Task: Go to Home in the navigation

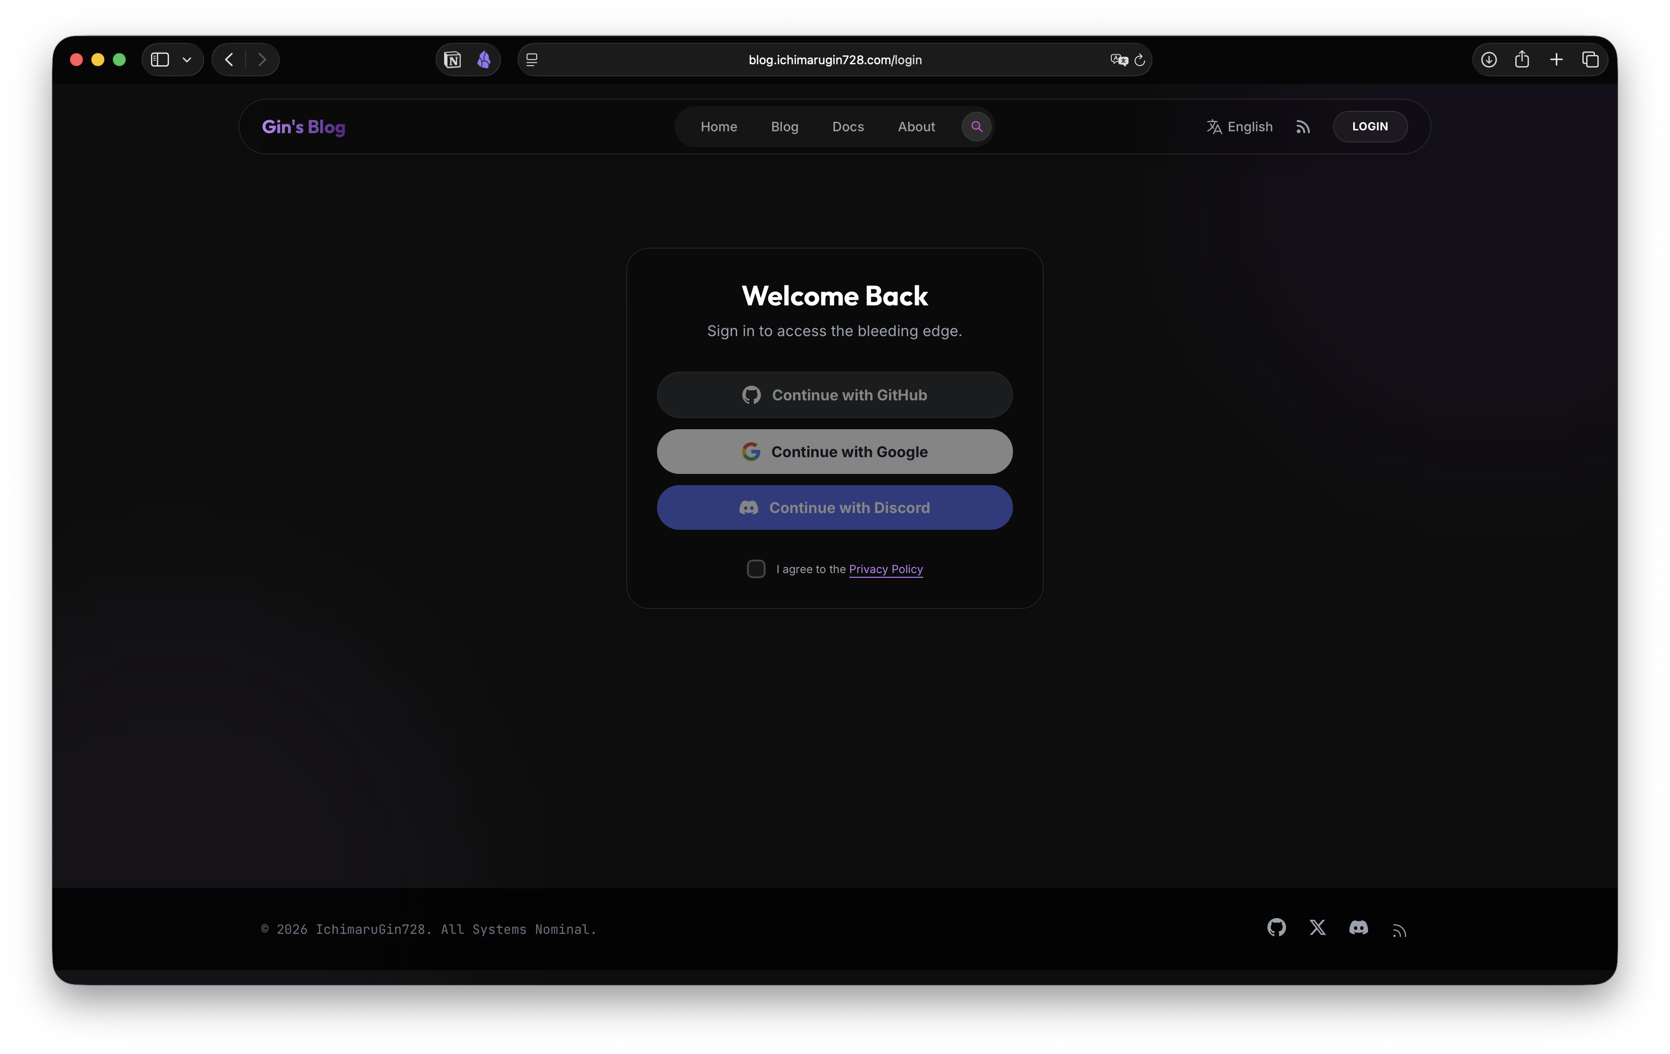Action: tap(719, 127)
